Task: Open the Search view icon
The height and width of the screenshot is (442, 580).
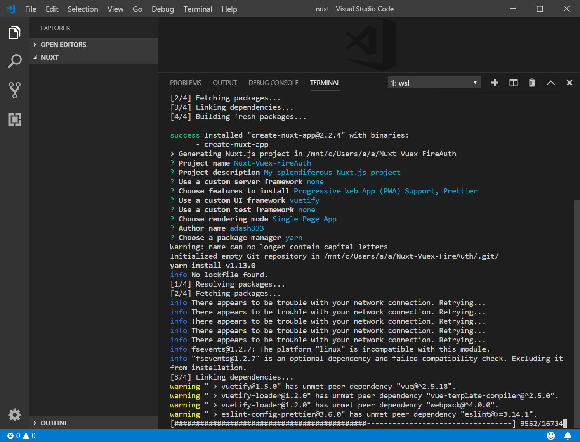Action: coord(14,61)
